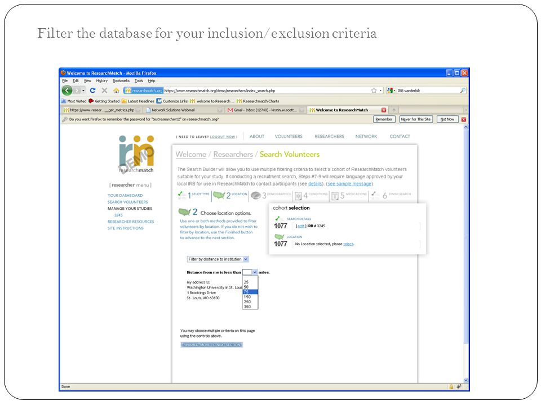Go to step 2 Location map icon
The width and height of the screenshot is (541, 405).
click(x=219, y=195)
